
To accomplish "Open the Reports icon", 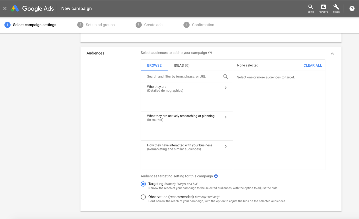I will pos(323,8).
